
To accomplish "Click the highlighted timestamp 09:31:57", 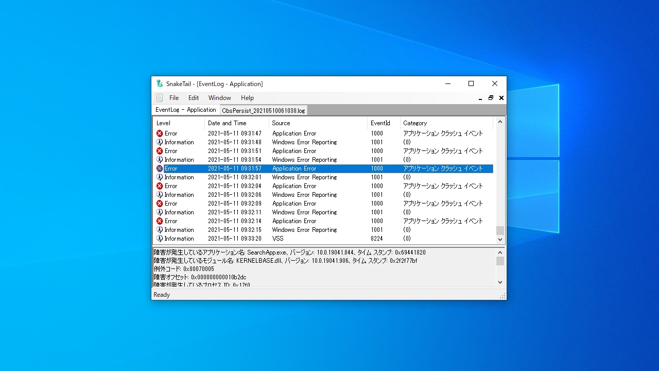I will [235, 168].
